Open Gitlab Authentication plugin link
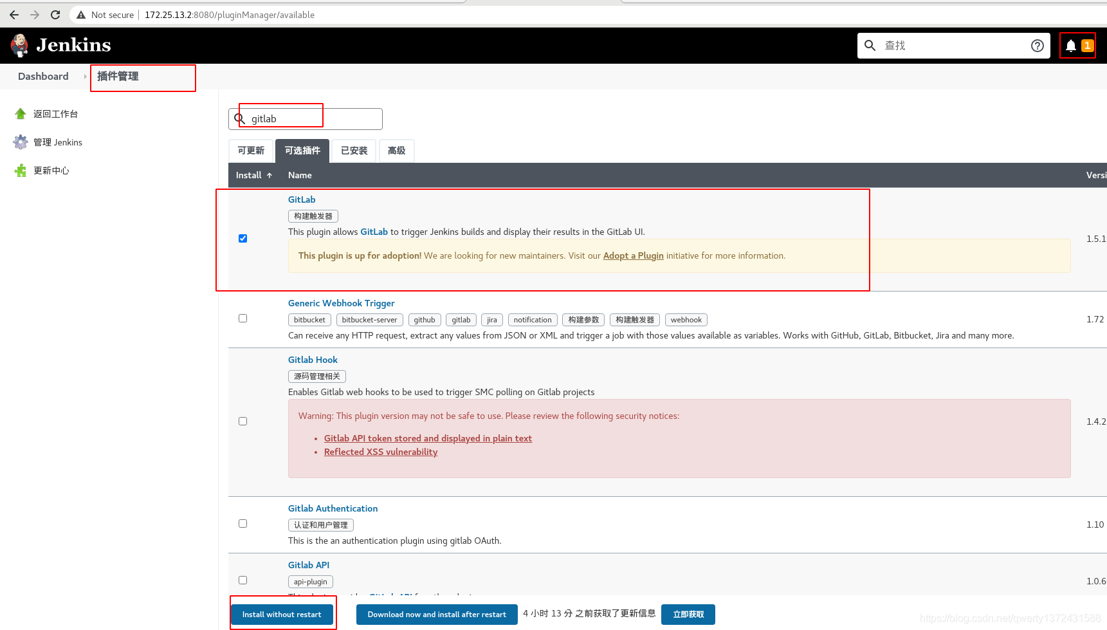Viewport: 1107px width, 630px height. (x=333, y=508)
